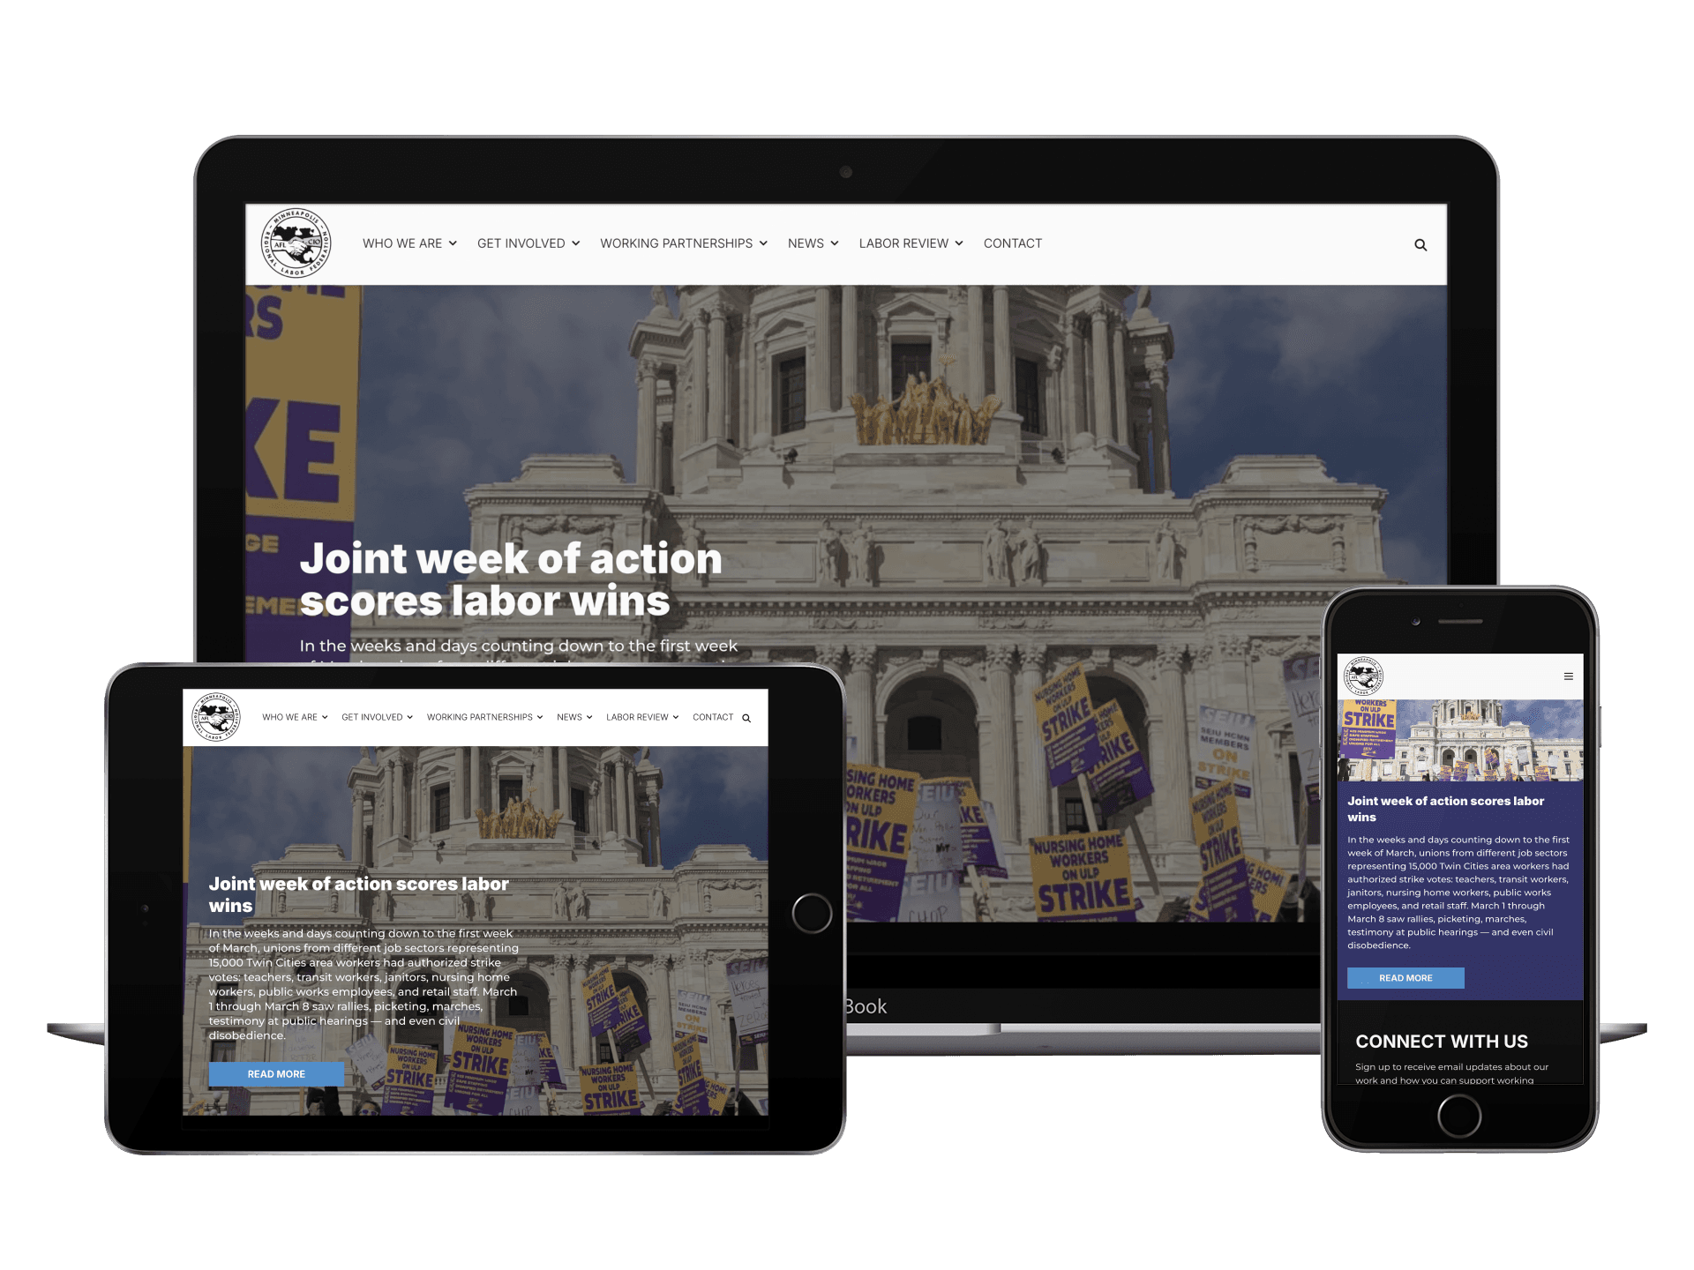Click the NEWS menu item on tablet
The image size is (1694, 1270).
click(x=568, y=718)
